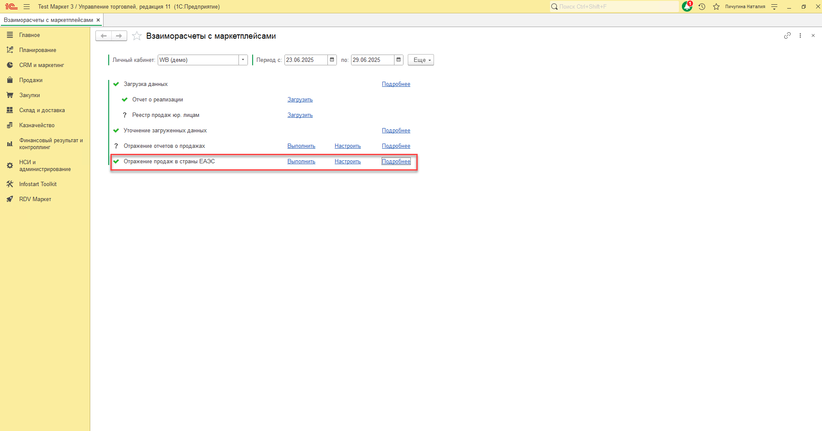The width and height of the screenshot is (822, 431).
Task: Click the period end date field
Action: pyautogui.click(x=373, y=60)
